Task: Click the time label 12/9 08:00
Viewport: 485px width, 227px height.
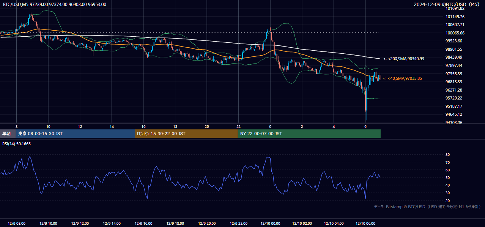Action: tap(16, 224)
